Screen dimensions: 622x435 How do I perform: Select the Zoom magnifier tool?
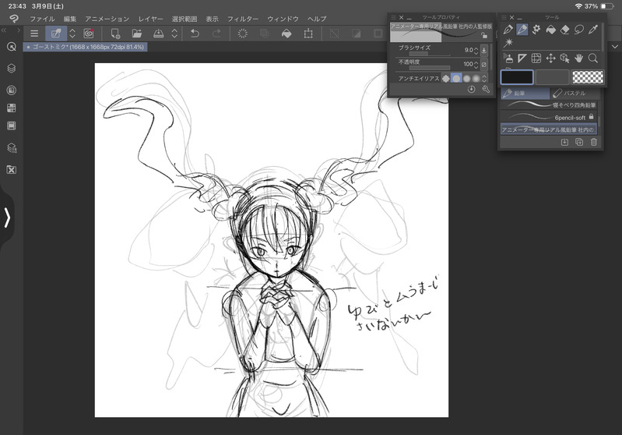tap(593, 58)
